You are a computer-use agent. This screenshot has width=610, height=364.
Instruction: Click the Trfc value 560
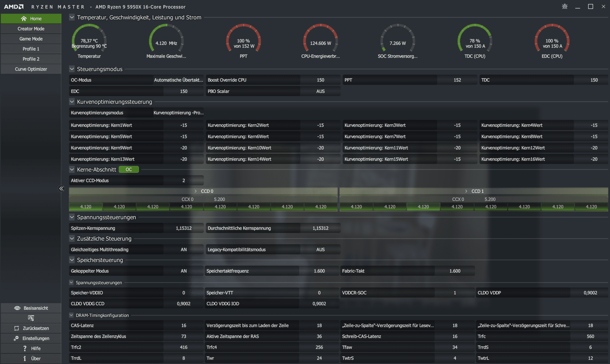tap(590, 336)
